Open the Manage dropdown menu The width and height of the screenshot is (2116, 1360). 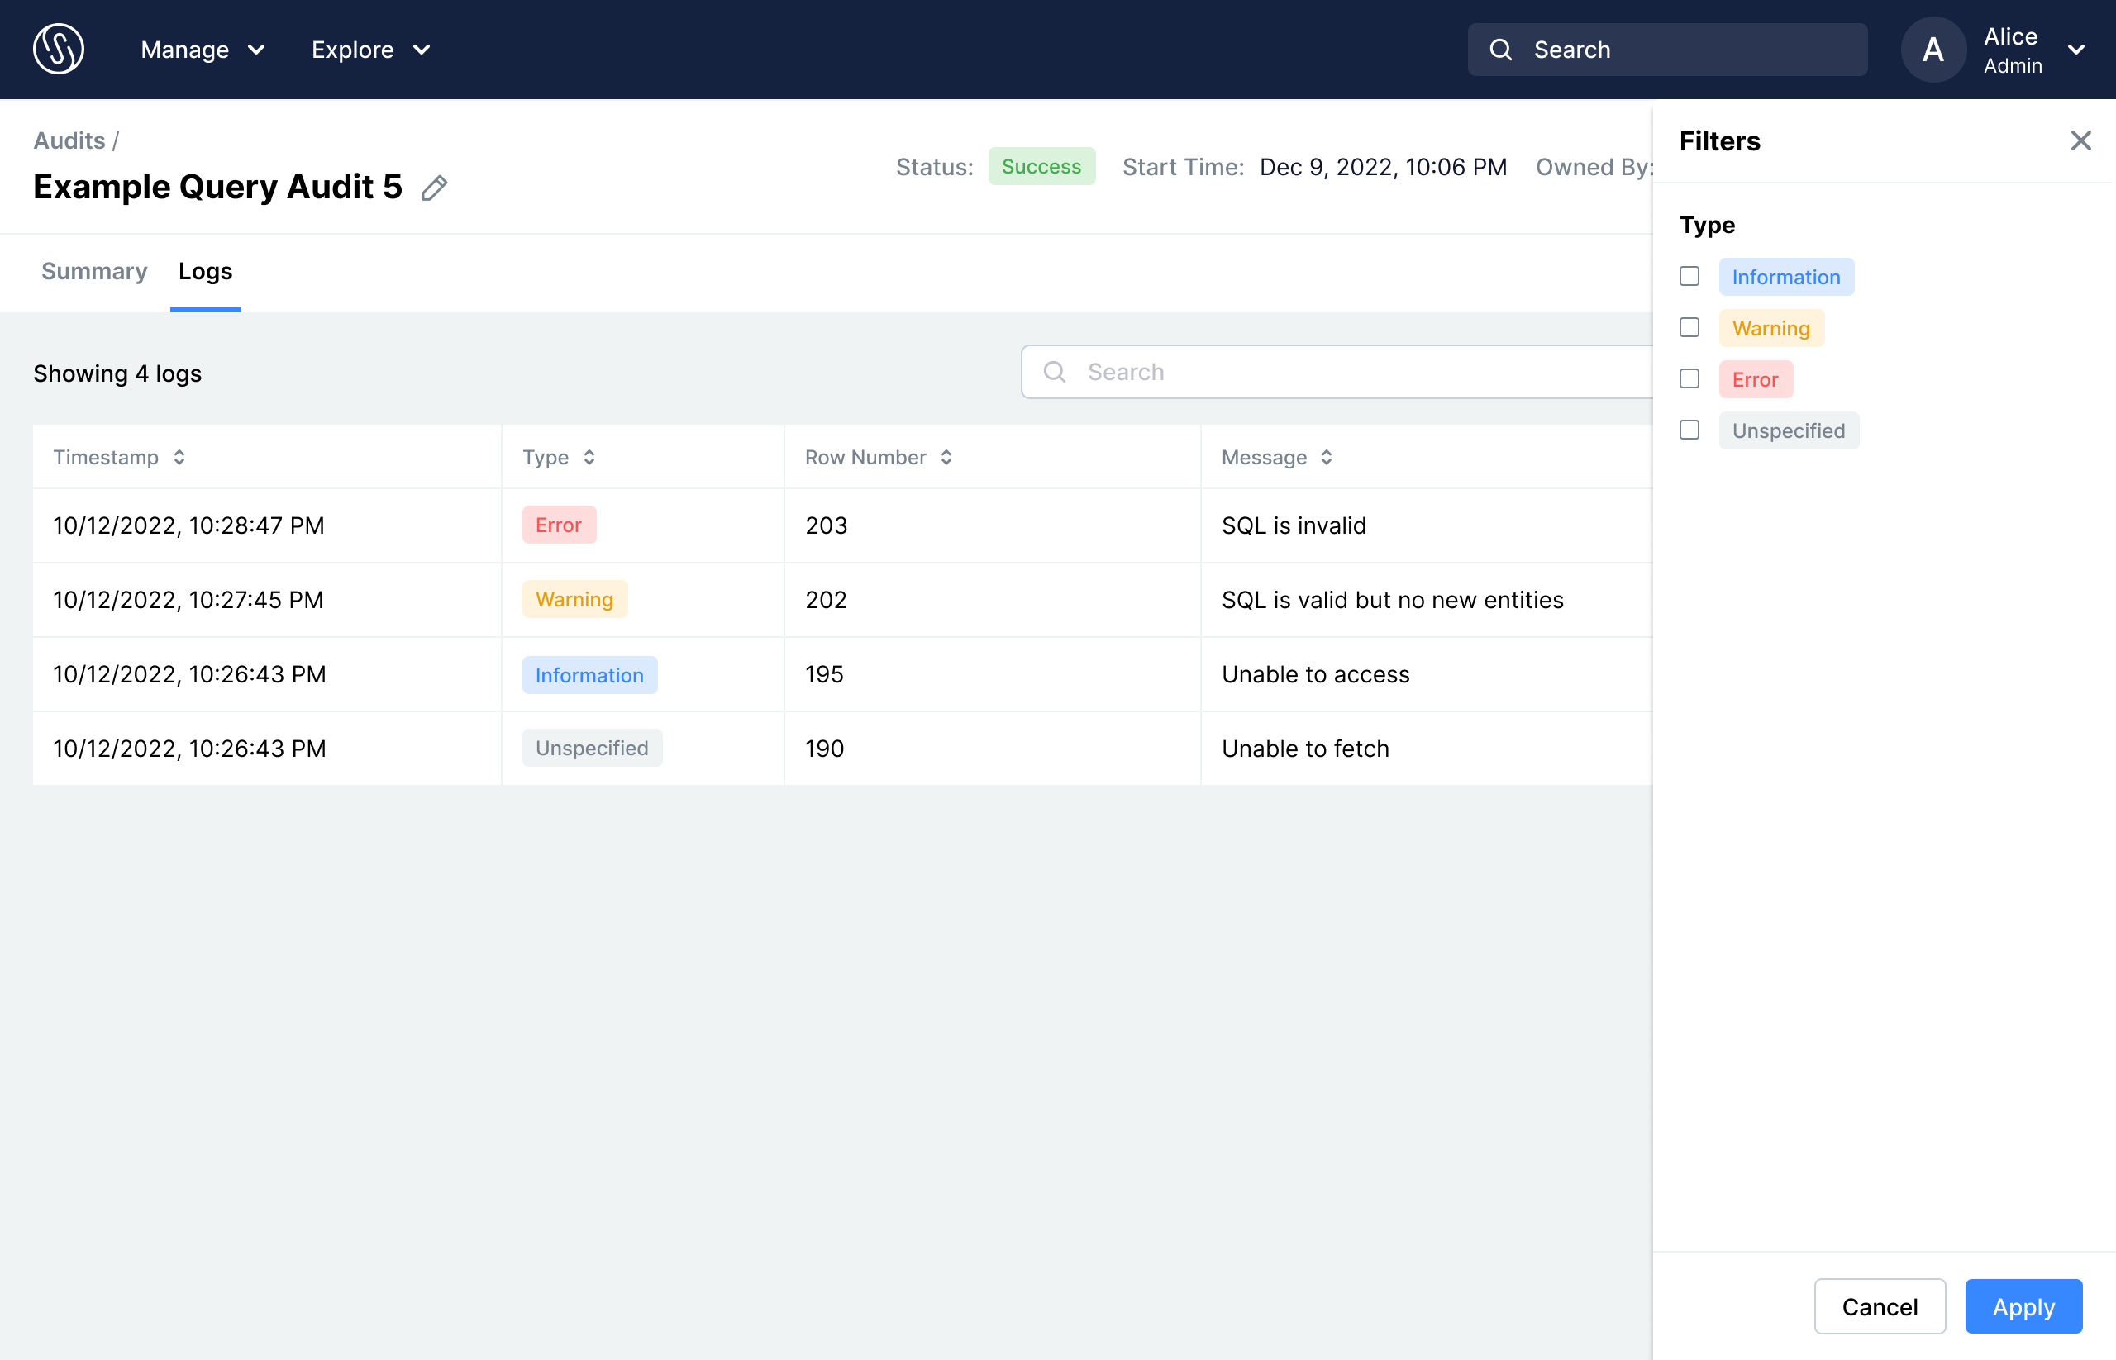pos(203,50)
